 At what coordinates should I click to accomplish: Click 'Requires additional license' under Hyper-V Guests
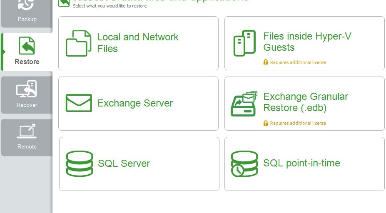298,62
